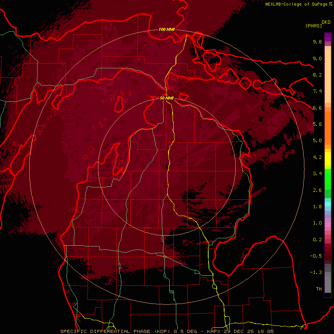This screenshot has height=334, width=334.
Task: Select the 5.0 scale value
Action: [x=317, y=141]
